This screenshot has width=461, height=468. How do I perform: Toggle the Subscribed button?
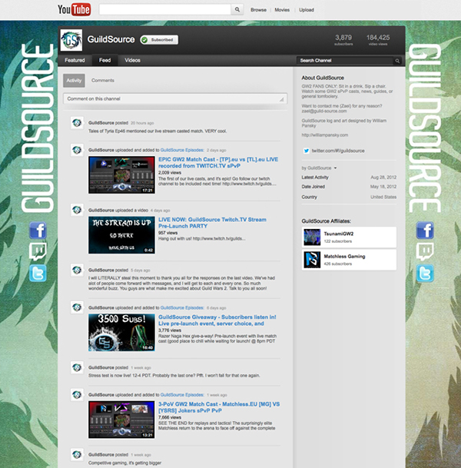click(x=159, y=40)
